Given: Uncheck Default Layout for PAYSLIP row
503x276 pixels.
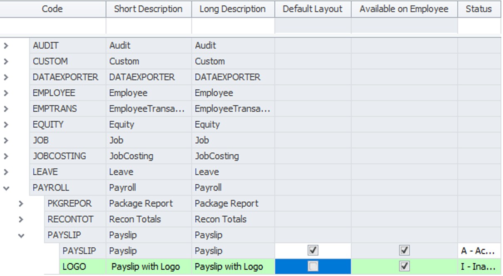Looking at the screenshot, I should pos(313,251).
